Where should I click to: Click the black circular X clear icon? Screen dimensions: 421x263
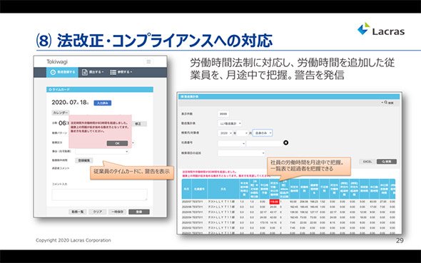click(x=285, y=143)
